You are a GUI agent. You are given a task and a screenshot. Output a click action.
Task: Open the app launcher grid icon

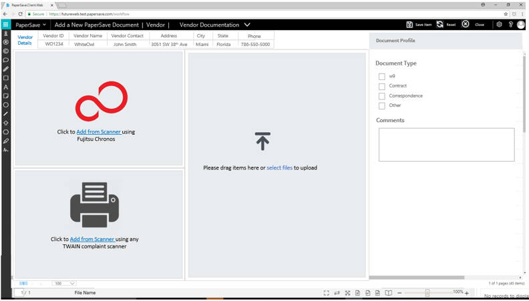[x=5, y=25]
